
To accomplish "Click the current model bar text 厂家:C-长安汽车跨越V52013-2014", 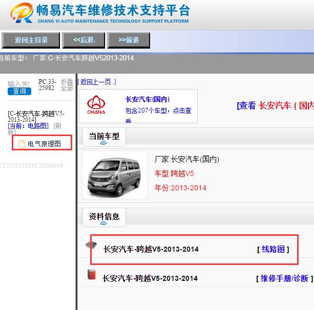I will coord(83,58).
